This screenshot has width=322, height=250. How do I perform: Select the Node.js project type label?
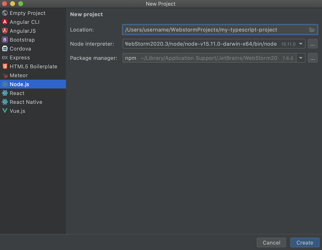20,84
